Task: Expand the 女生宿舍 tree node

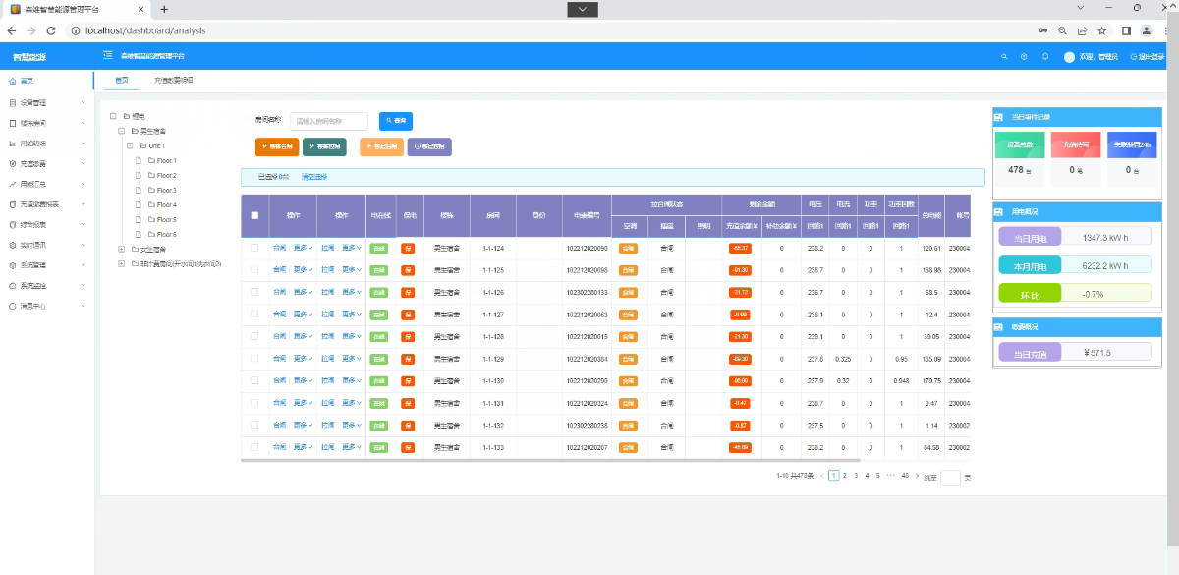Action: tap(121, 249)
